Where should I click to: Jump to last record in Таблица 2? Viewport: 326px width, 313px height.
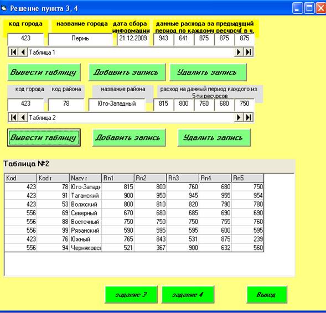pos(249,118)
